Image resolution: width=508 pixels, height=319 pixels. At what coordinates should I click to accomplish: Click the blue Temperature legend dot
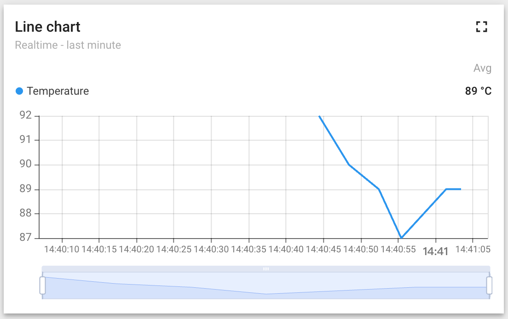(x=19, y=91)
